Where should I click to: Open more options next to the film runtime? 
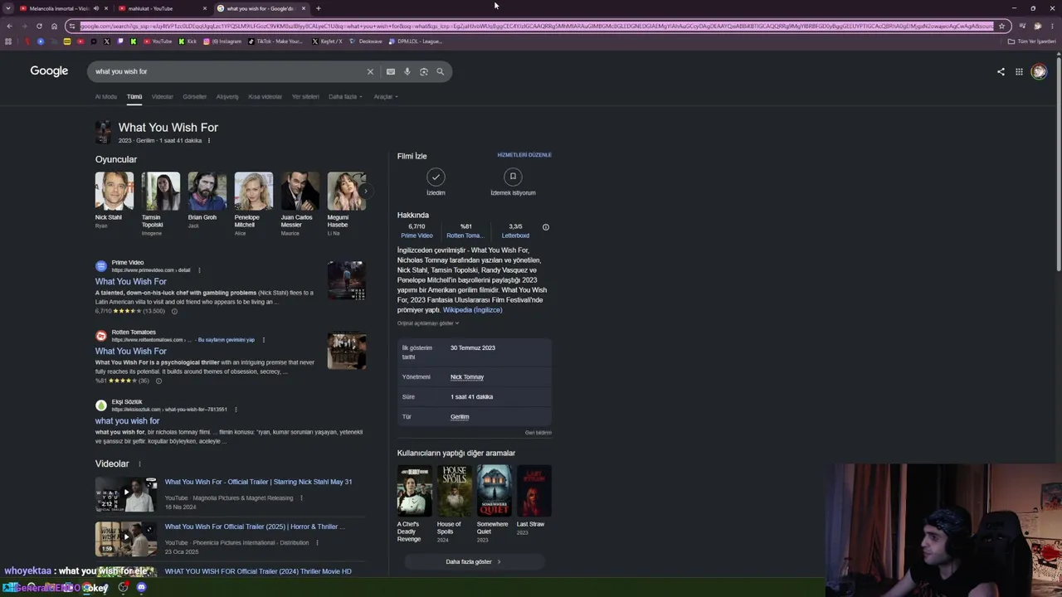(x=209, y=141)
